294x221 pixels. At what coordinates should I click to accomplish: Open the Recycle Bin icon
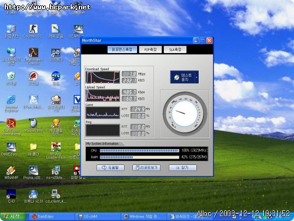coord(11,78)
